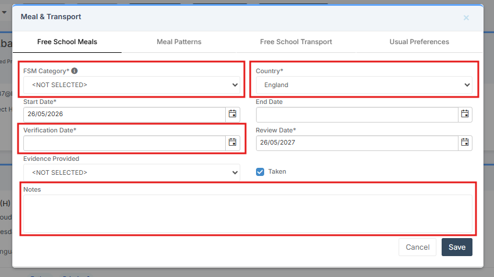This screenshot has width=494, height=277.
Task: Untick the Taken checkbox
Action: (x=260, y=172)
